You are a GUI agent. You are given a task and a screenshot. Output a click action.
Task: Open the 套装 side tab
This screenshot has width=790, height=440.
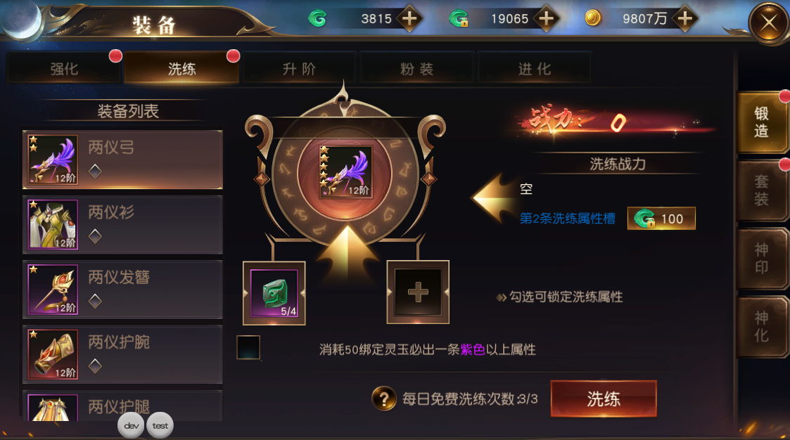pos(762,190)
